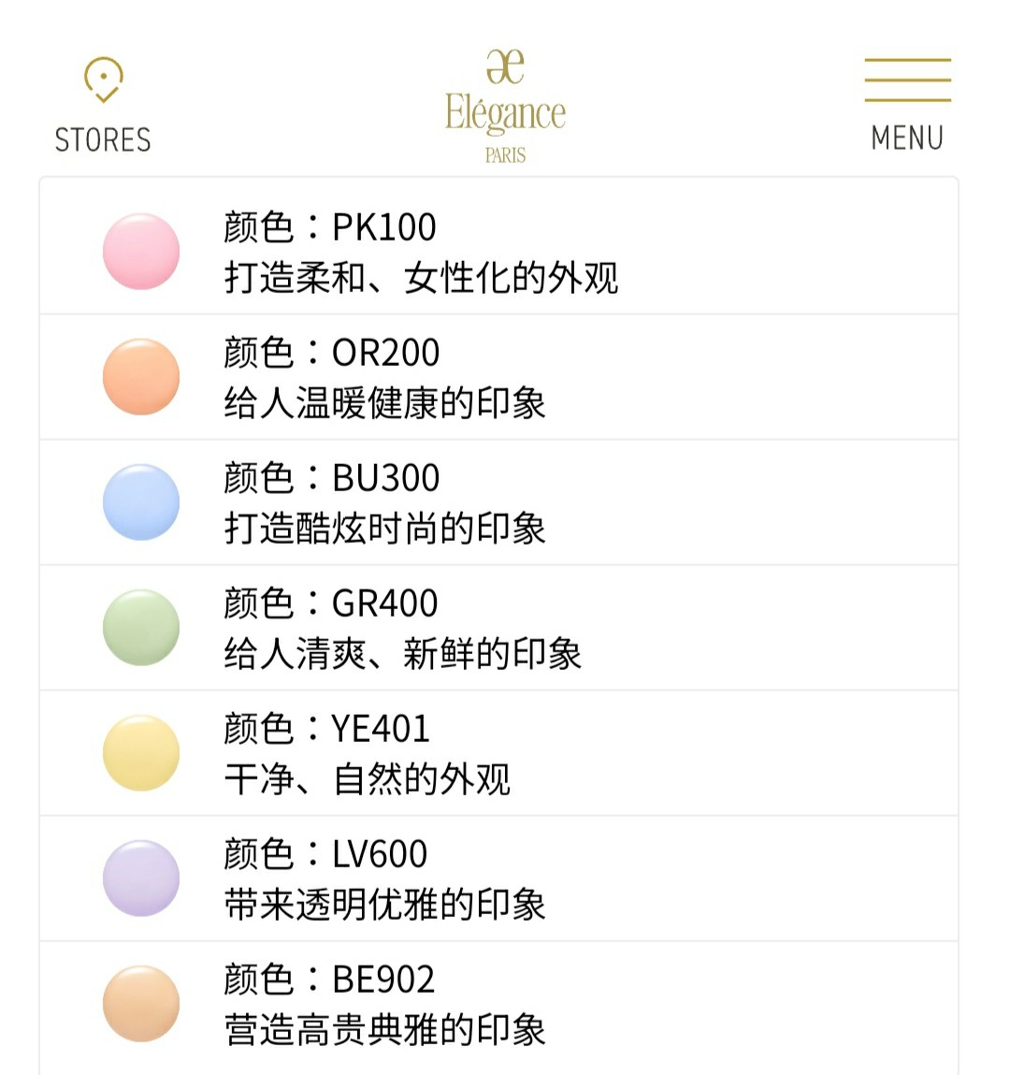Image resolution: width=1010 pixels, height=1075 pixels.
Task: Open the hamburger menu icon
Action: (x=907, y=80)
